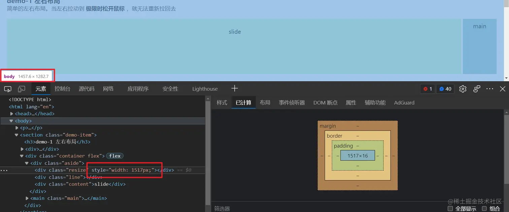Select the h3 demo-1 左右布局 row
The width and height of the screenshot is (509, 212).
(57, 142)
